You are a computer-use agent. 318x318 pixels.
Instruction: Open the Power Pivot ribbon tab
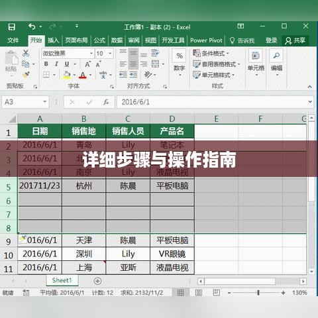(206, 40)
